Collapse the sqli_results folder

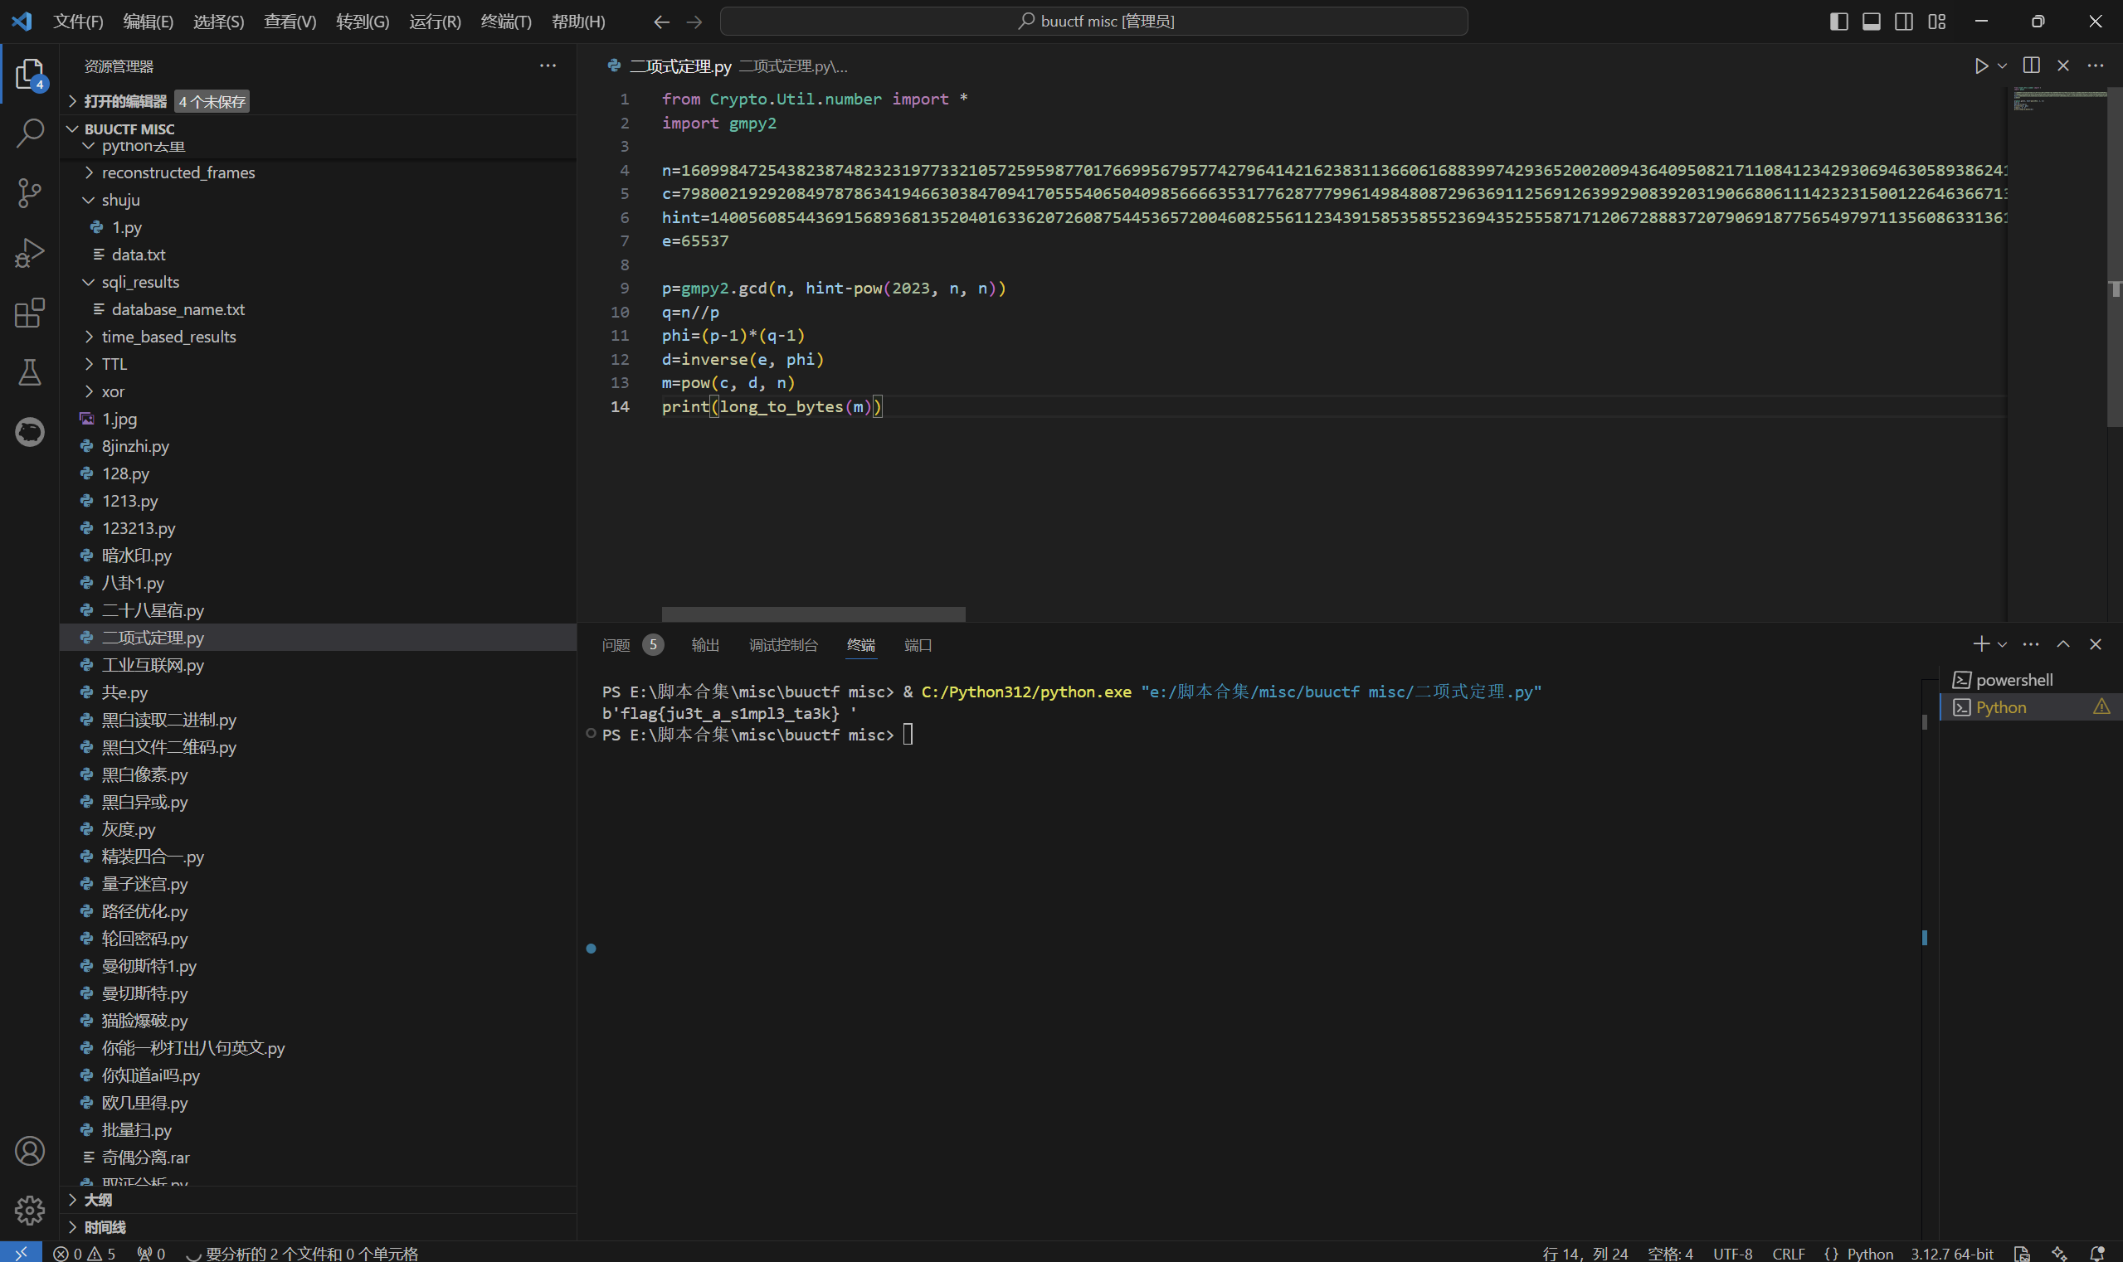(318, 281)
